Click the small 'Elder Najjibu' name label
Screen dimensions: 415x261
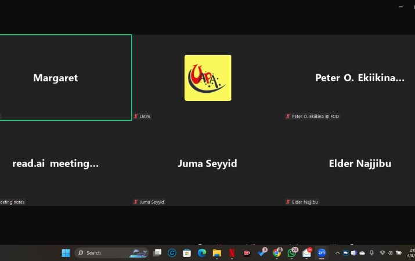pos(305,202)
